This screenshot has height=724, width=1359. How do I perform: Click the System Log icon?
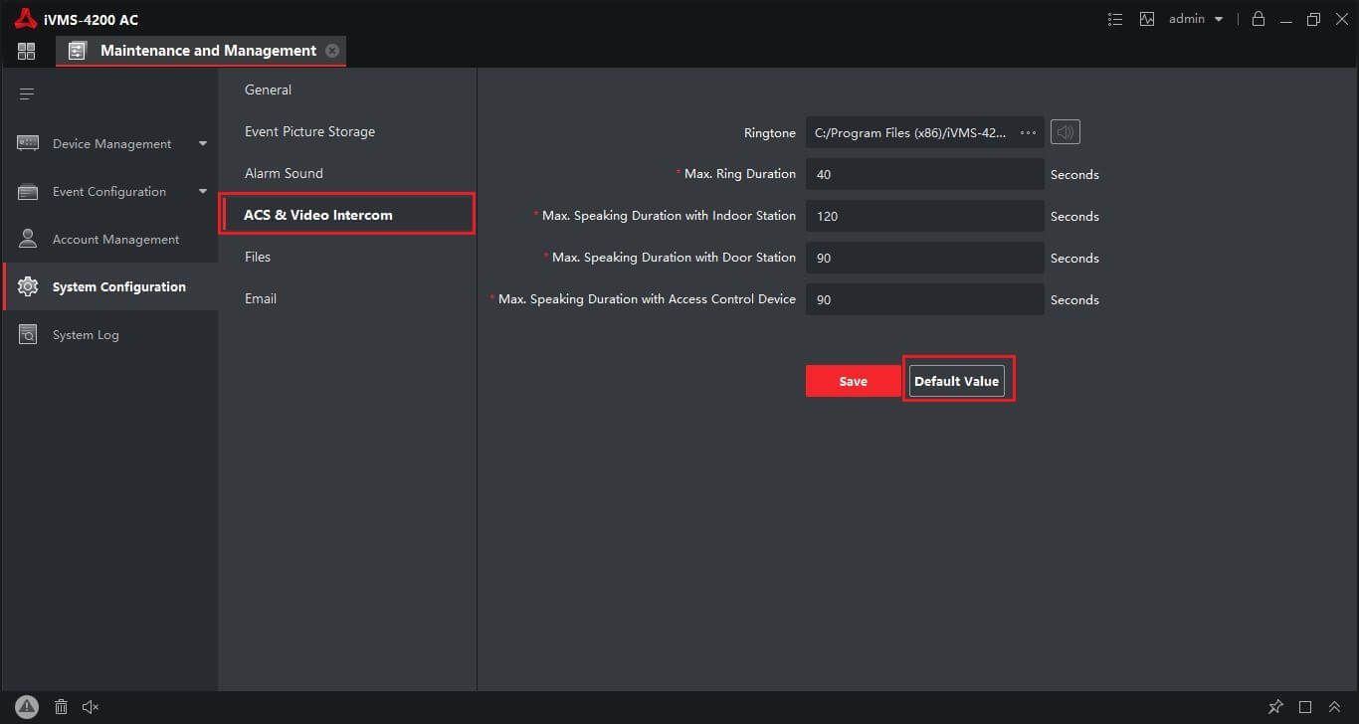coord(28,334)
